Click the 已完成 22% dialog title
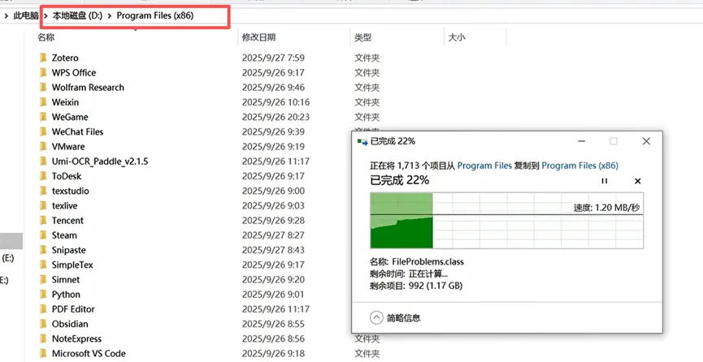Viewport: 703px width, 362px height. click(393, 141)
